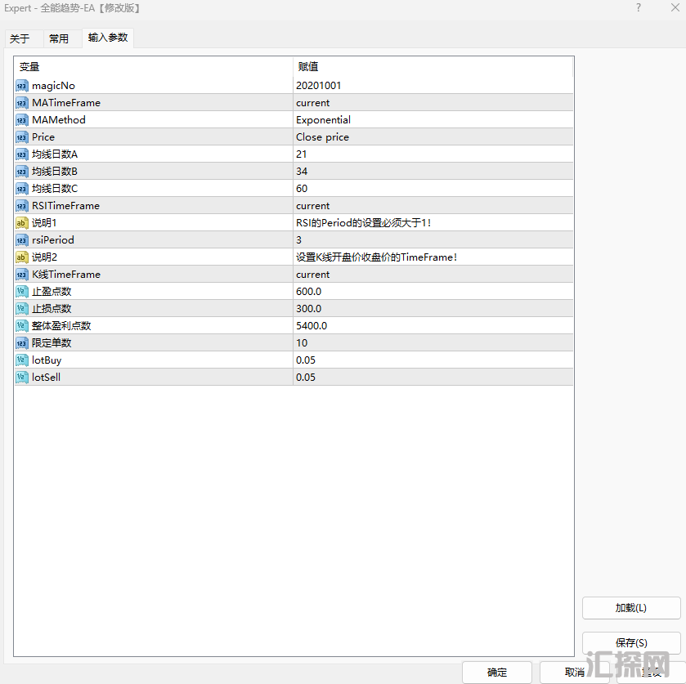This screenshot has height=684, width=686.
Task: Click the double icon beside 止损点数
Action: (22, 309)
